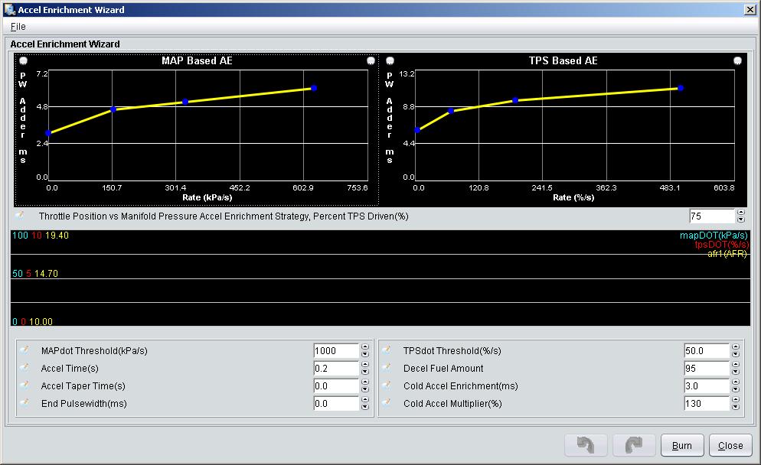Decrease Decel Fuel Amount with down arrow
761x465 pixels.
coord(735,372)
